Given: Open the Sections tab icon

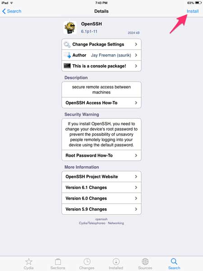Looking at the screenshot, I should pyautogui.click(x=58, y=262).
